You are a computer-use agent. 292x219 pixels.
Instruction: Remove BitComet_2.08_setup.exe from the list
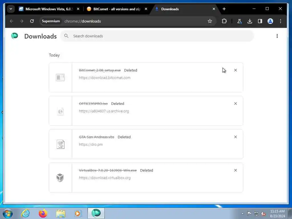[x=235, y=70]
